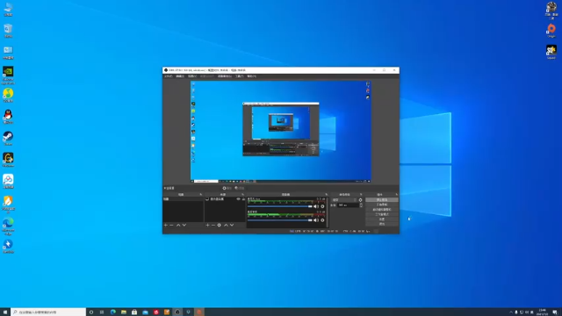Toggle the lock on the display capture source
562x316 pixels.
pyautogui.click(x=243, y=199)
